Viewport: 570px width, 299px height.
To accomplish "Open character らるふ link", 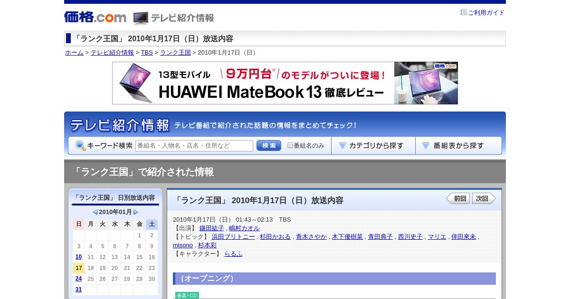I will coord(233,254).
